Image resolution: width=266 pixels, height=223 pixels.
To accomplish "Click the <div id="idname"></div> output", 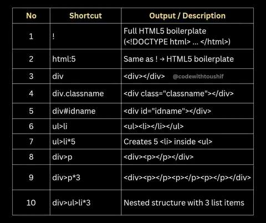I will [x=167, y=111].
